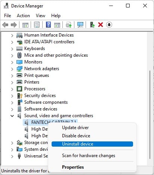The height and width of the screenshot is (175, 154).
Task: Expand the System devices node
Action: click(x=12, y=150)
